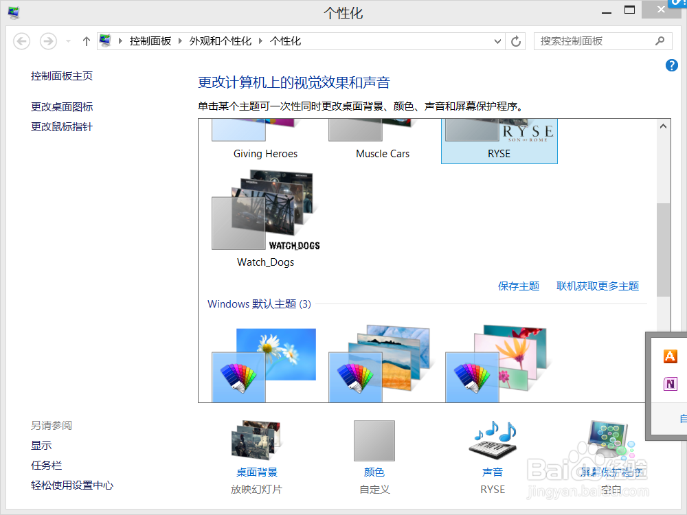Click 联机获取更多主题 link
Screen dimensions: 687x515
pos(598,286)
